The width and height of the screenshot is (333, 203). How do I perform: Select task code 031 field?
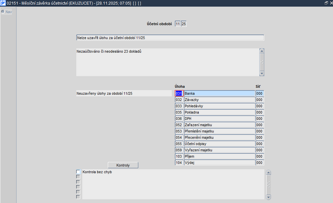click(x=179, y=94)
